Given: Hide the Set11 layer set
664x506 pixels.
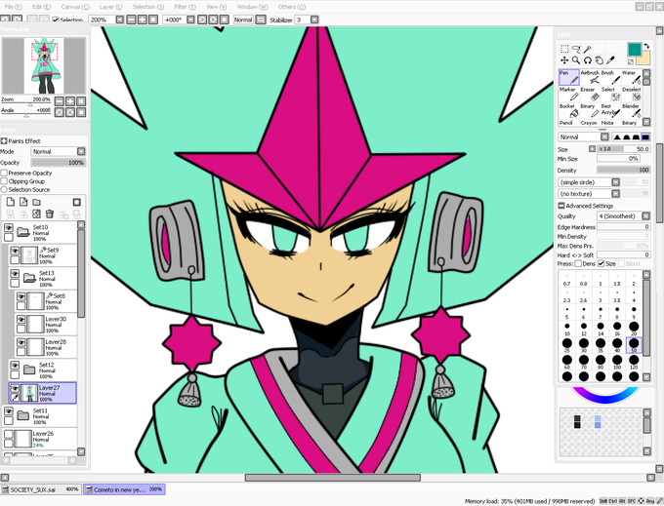Looking at the screenshot, I should (9, 410).
